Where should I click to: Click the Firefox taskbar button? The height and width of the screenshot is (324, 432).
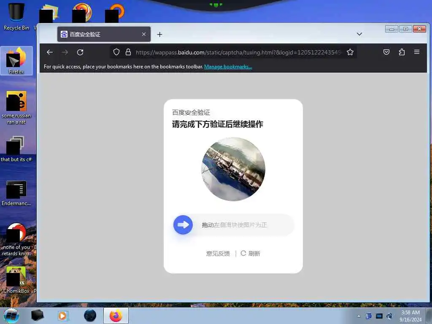(116, 316)
